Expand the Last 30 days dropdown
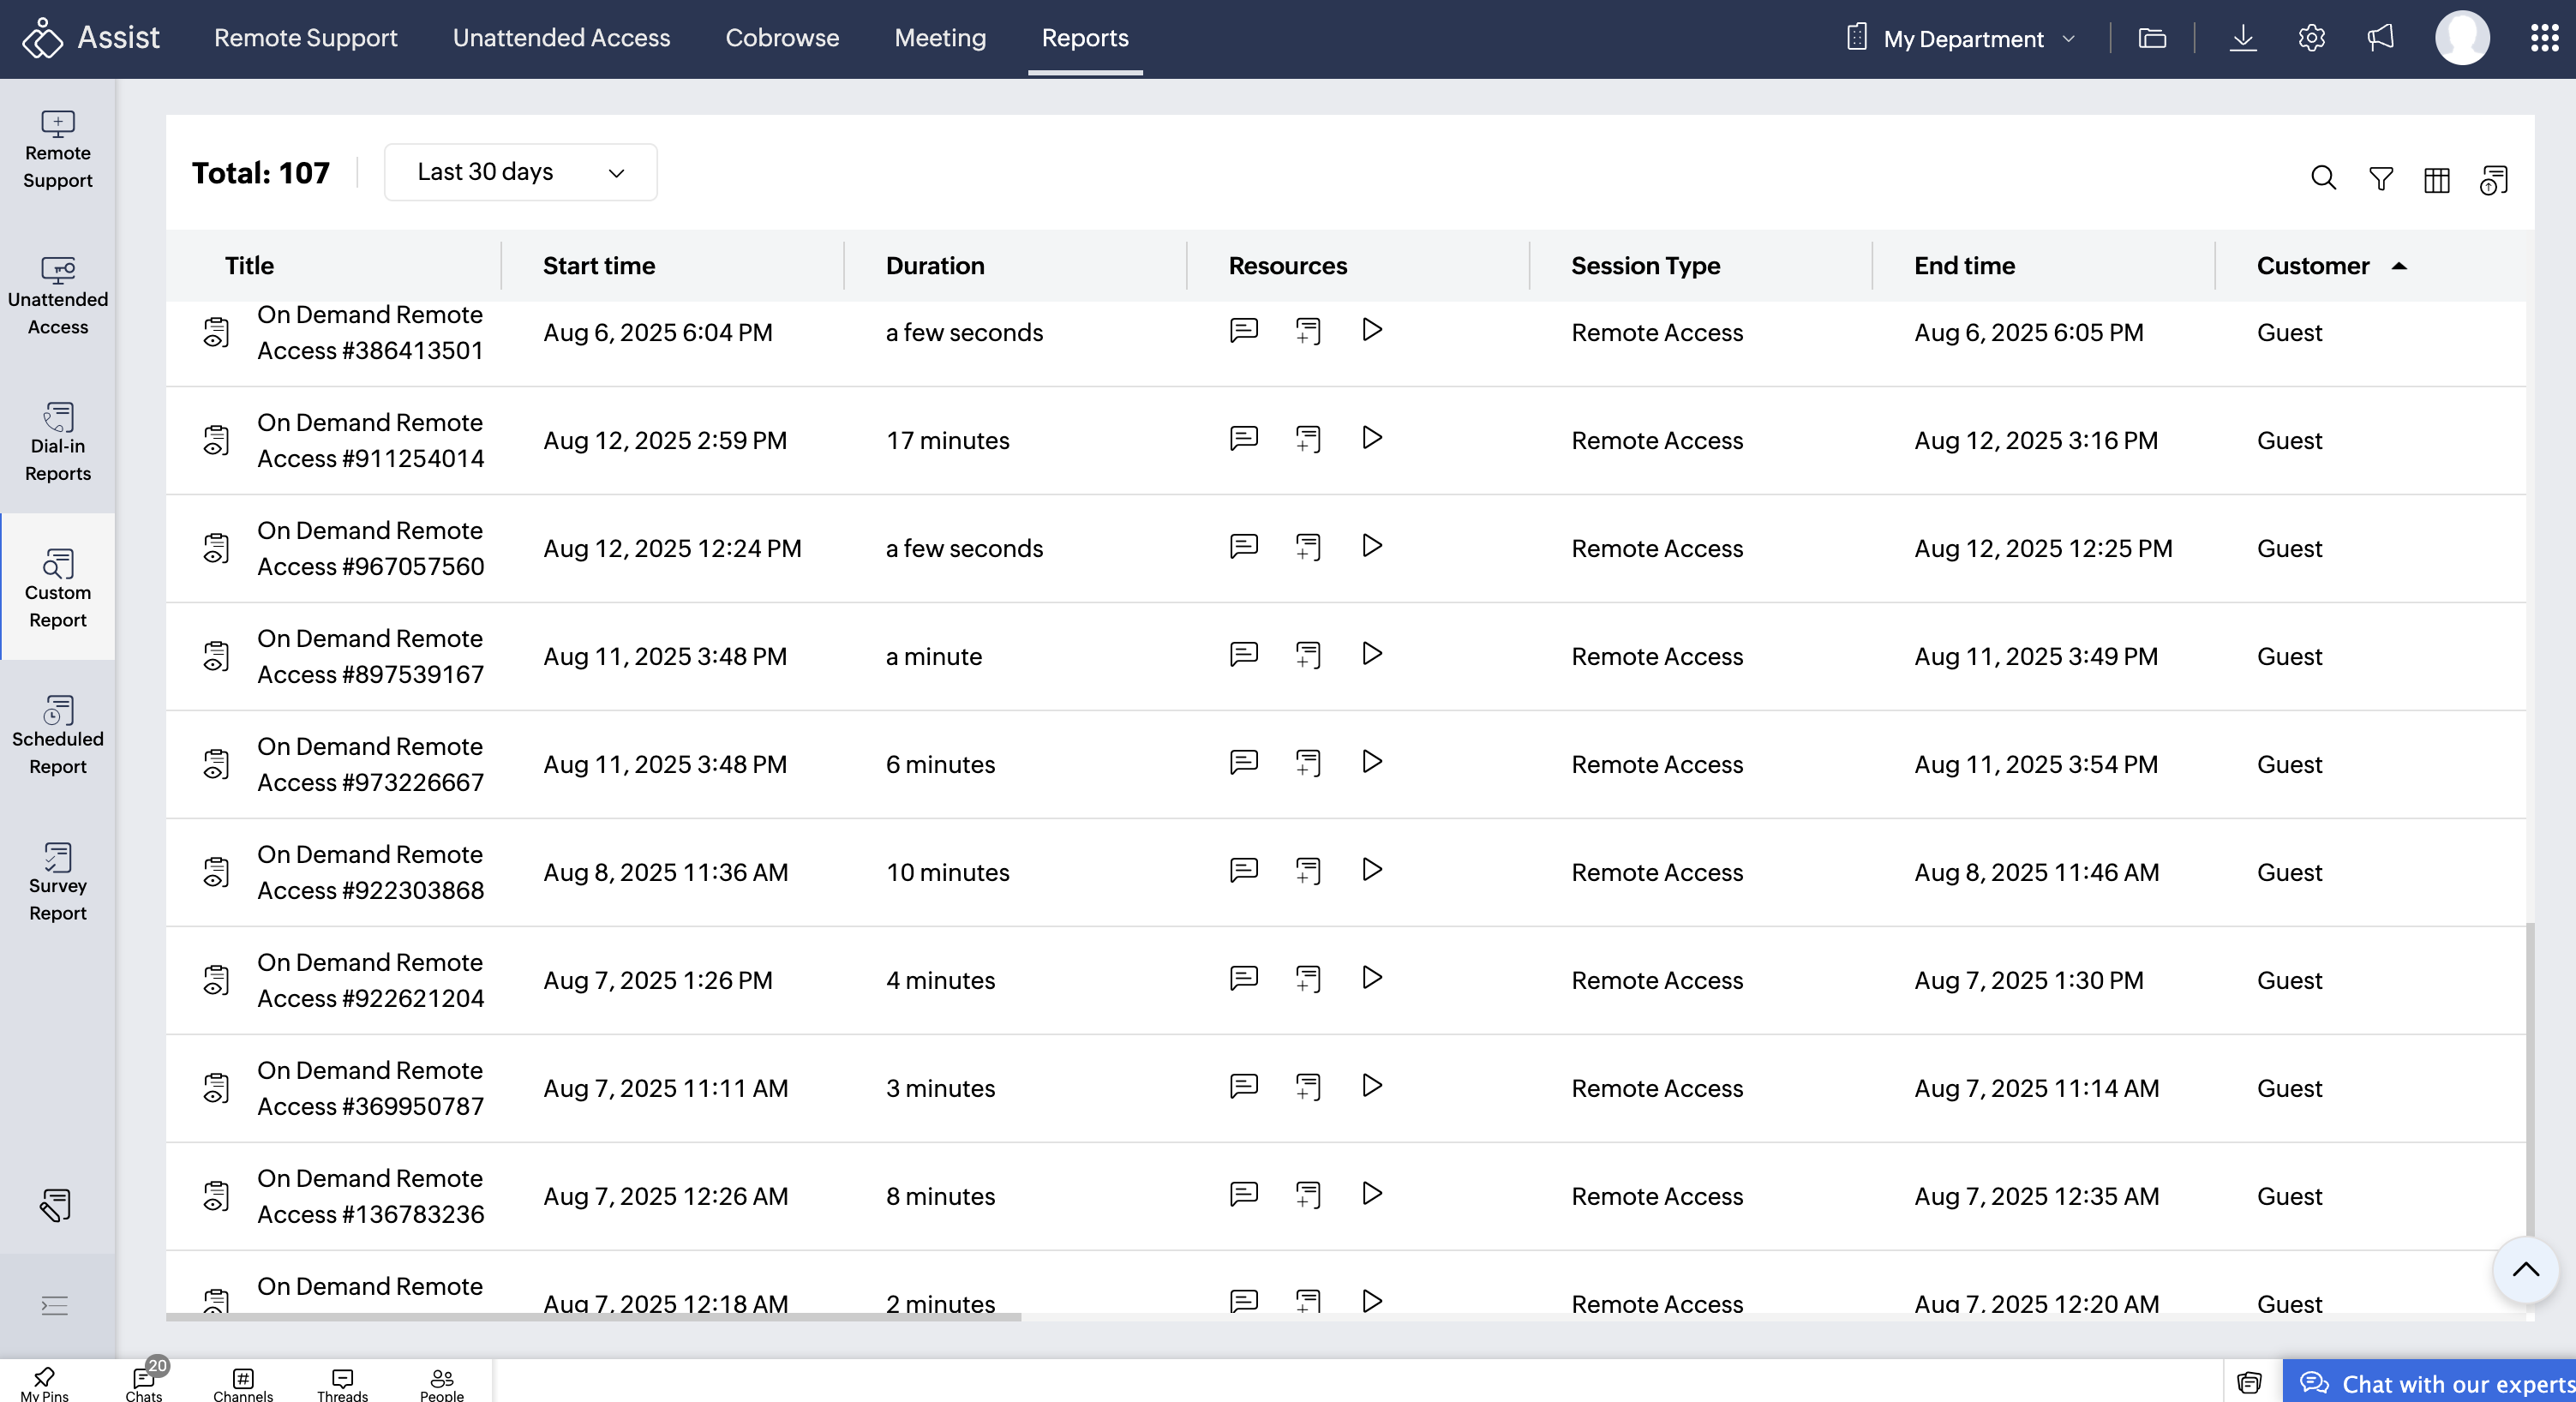The width and height of the screenshot is (2576, 1402). (520, 172)
